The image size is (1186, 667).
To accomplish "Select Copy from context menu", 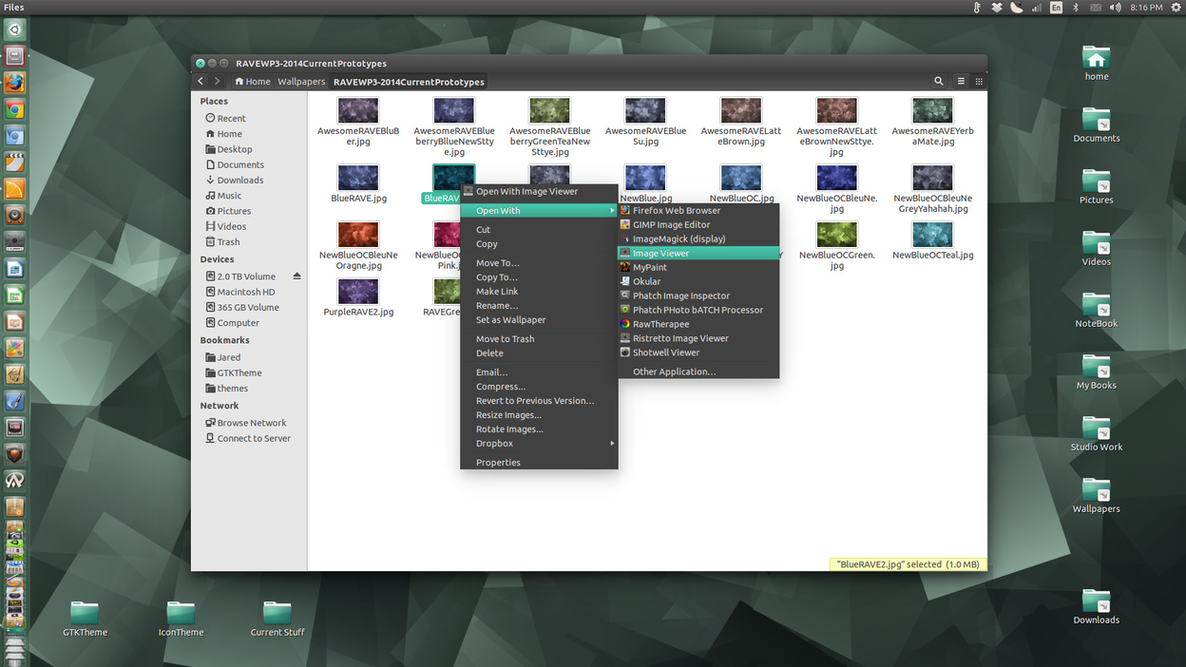I will 539,244.
